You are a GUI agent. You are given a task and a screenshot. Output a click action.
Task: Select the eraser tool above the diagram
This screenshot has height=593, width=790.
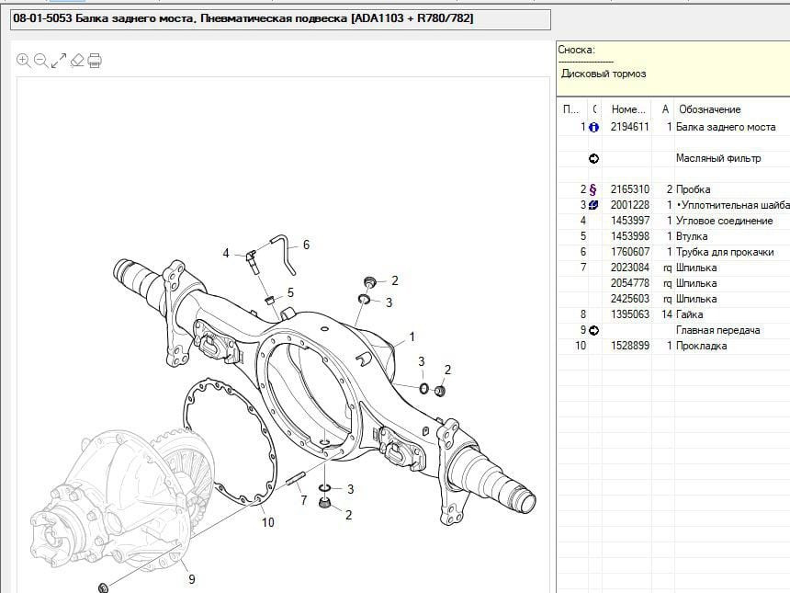click(77, 61)
